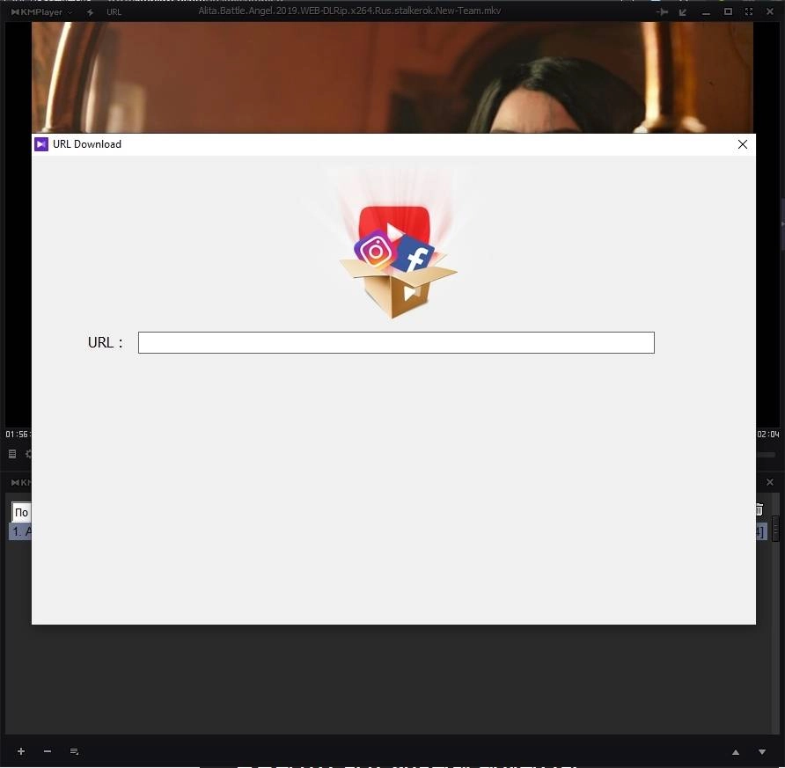Remove item with the minus button in playlist
This screenshot has height=768, width=785.
(x=48, y=751)
